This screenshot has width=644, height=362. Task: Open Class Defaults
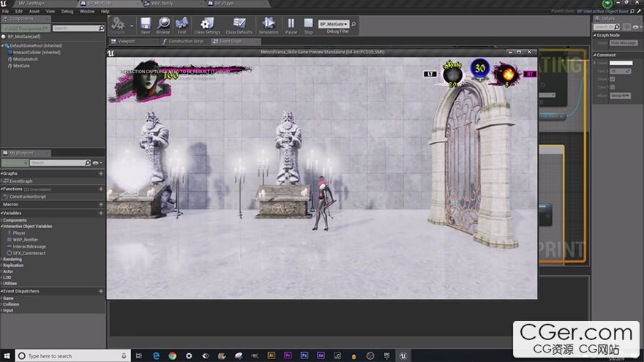point(239,25)
